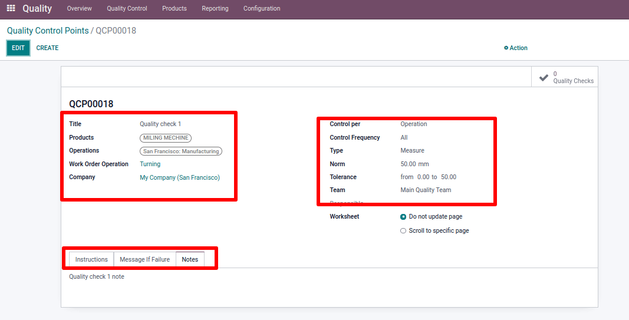This screenshot has width=629, height=320.
Task: Open the Action dropdown
Action: pos(516,48)
